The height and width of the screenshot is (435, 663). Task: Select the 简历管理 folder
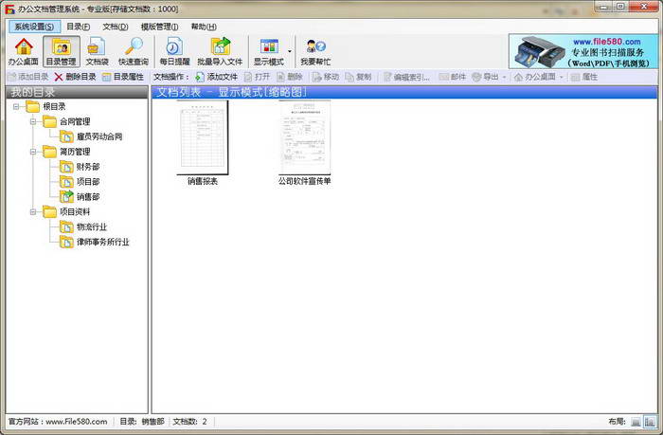click(75, 152)
